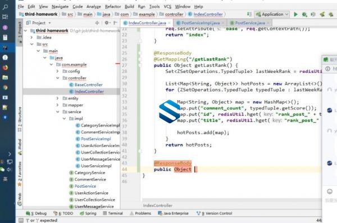Open Firefox from the taskbar
The image size is (337, 223).
pos(5,68)
